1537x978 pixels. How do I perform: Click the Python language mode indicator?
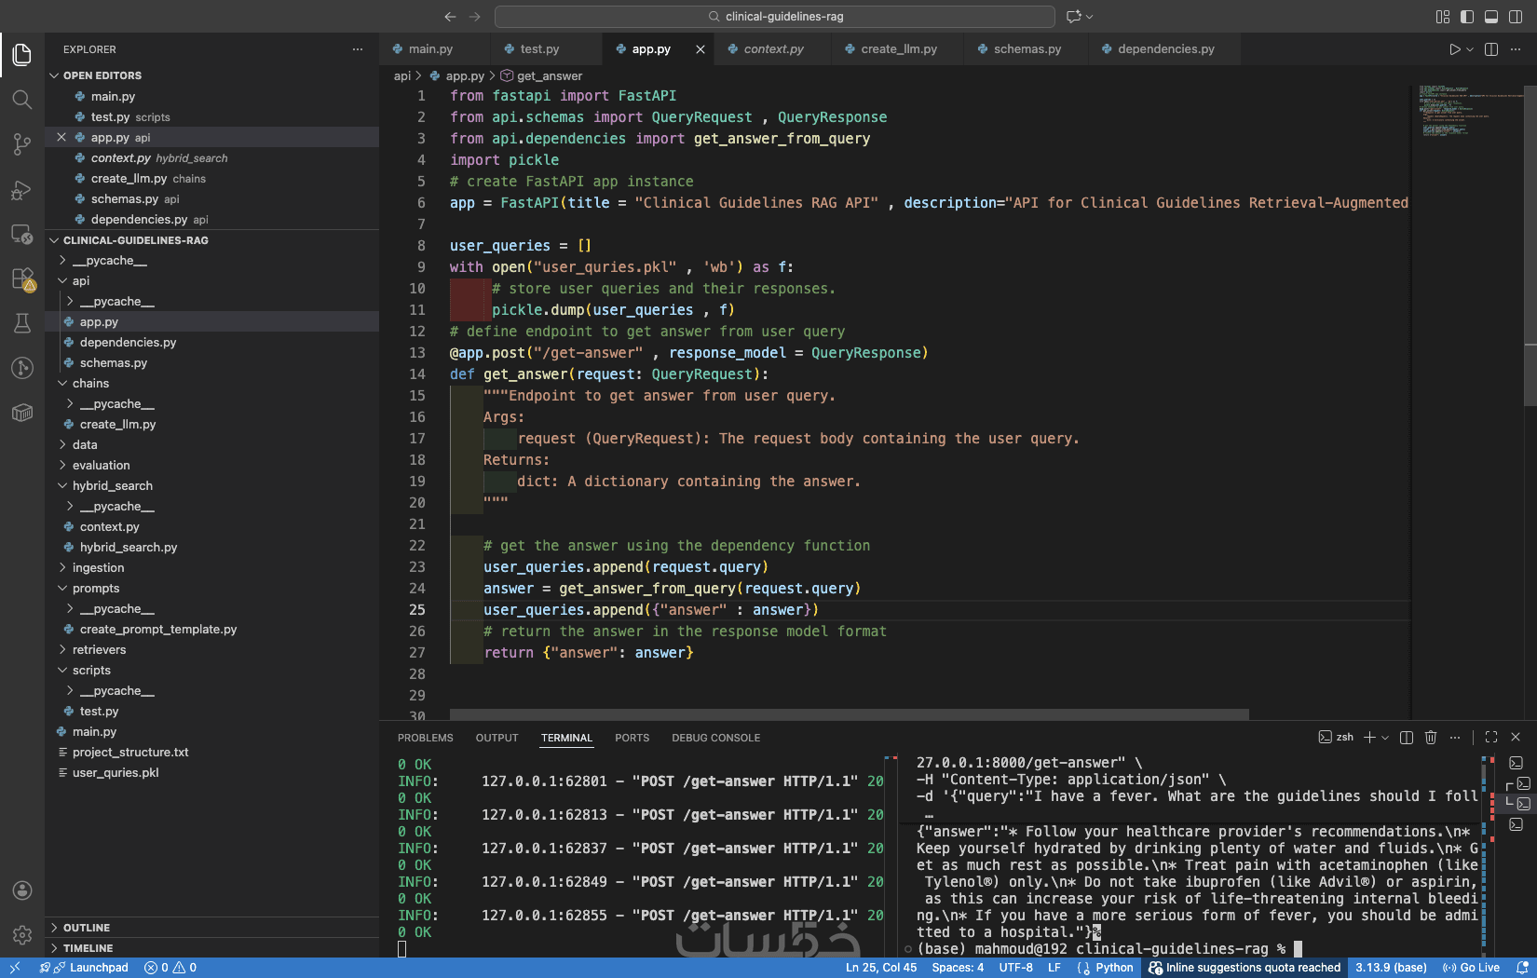click(x=1113, y=968)
